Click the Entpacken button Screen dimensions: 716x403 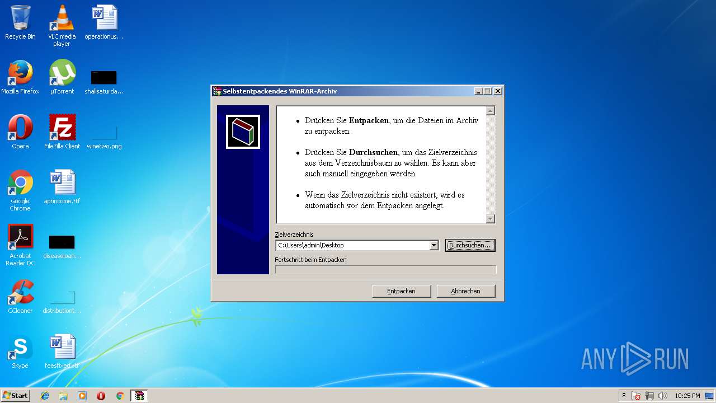pos(401,291)
